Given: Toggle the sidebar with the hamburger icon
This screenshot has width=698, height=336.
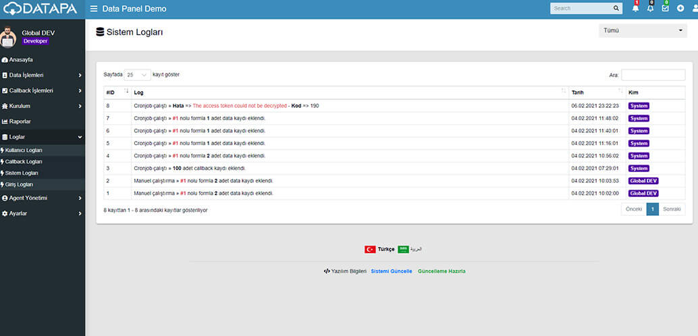Looking at the screenshot, I should click(93, 9).
